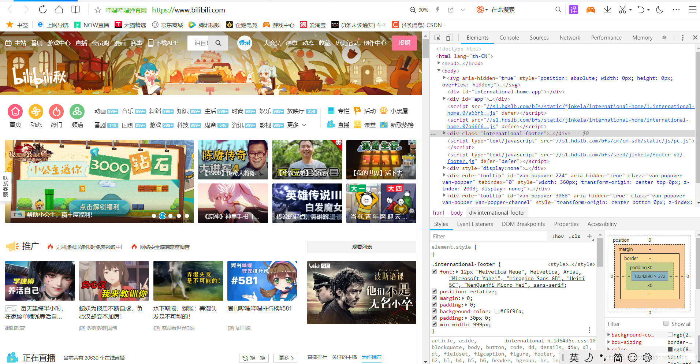
Task: Click the div.international-footer breadcrumb
Action: 497,212
